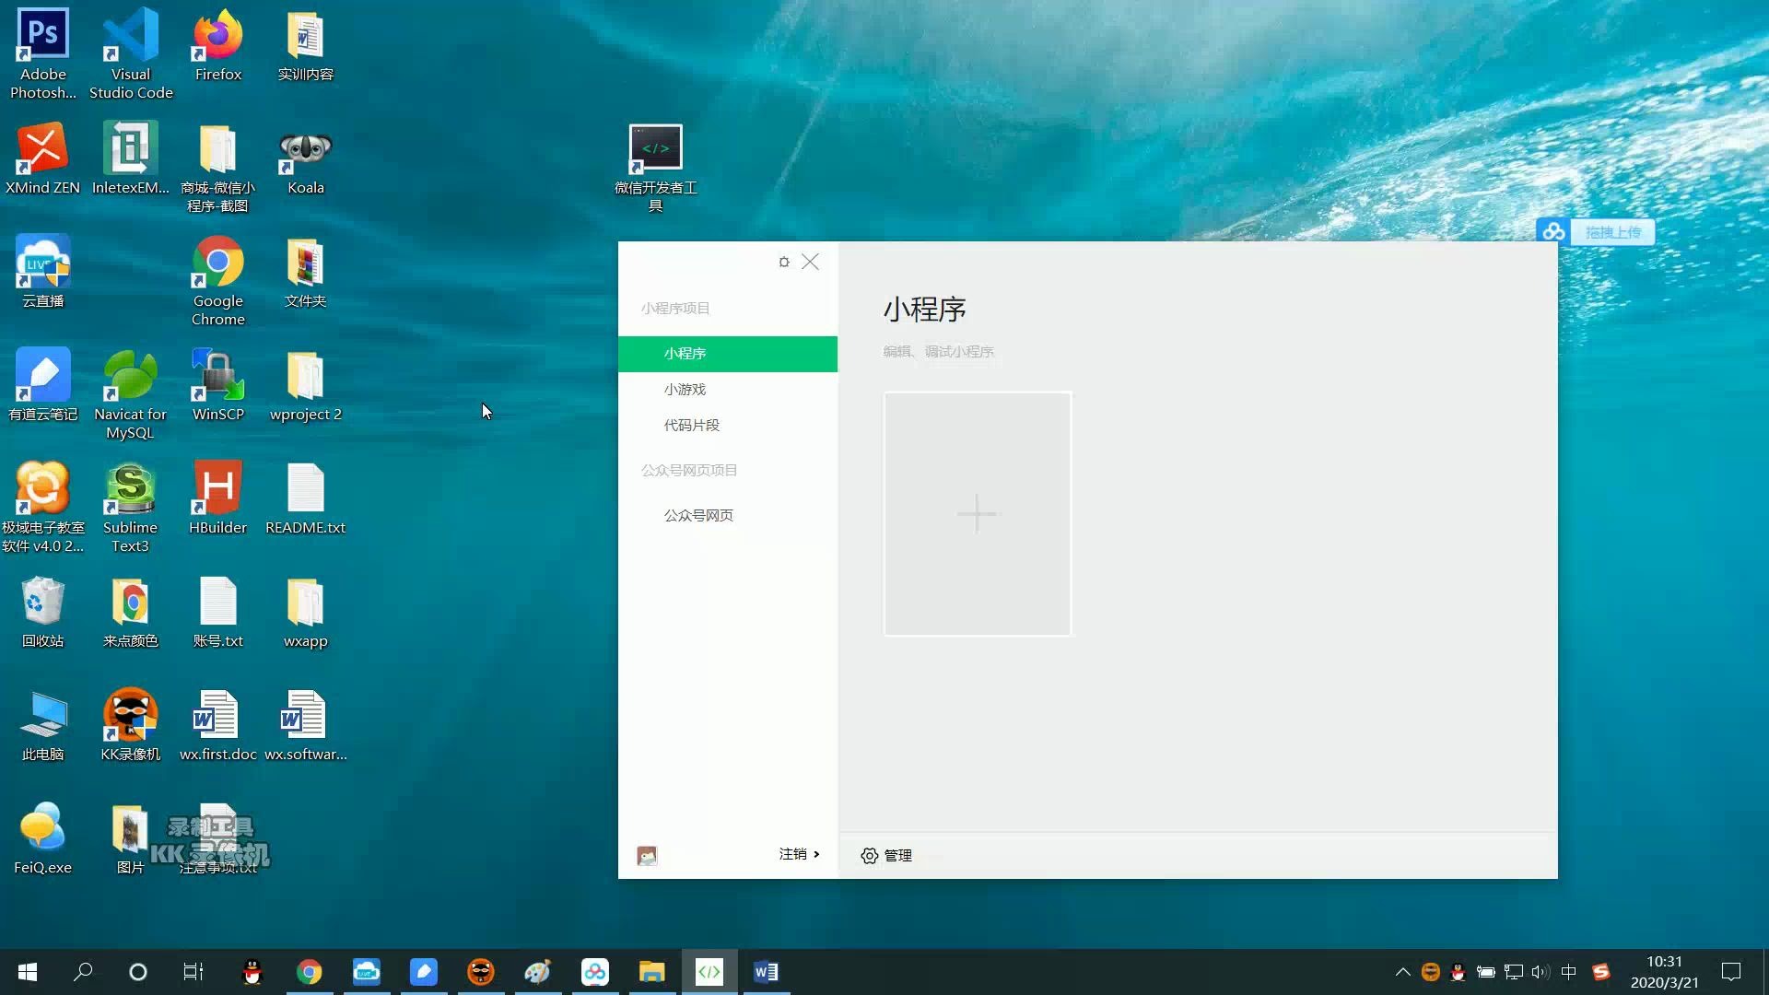Click the 管理 manage button
Viewport: 1769px width, 995px height.
pos(886,856)
